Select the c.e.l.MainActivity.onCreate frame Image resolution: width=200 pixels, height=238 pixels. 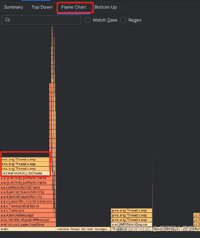(26, 173)
